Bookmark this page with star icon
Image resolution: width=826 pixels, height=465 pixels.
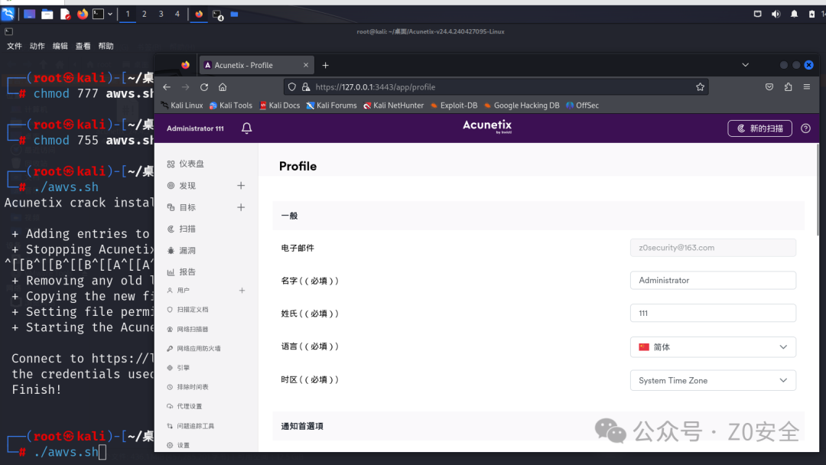[700, 87]
